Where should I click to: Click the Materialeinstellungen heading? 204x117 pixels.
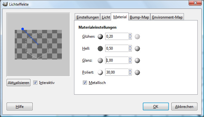point(97,27)
